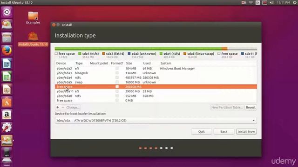Click the sda3 (unknown) blue legend swatch
This screenshot has height=167, width=298.
coord(129,54)
